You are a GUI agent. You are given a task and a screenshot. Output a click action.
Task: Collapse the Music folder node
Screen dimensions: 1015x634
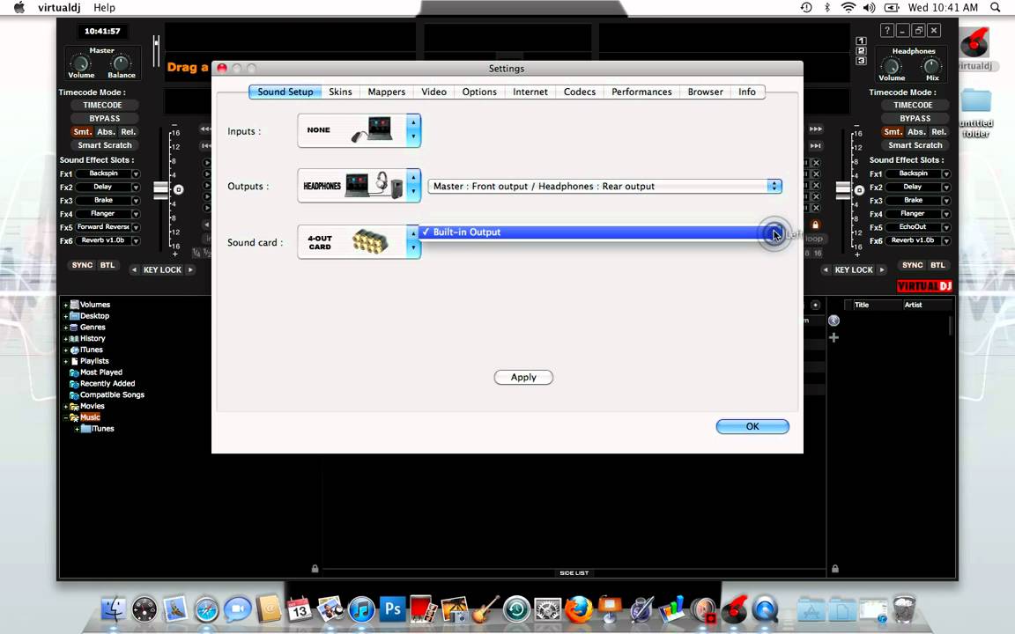click(65, 418)
